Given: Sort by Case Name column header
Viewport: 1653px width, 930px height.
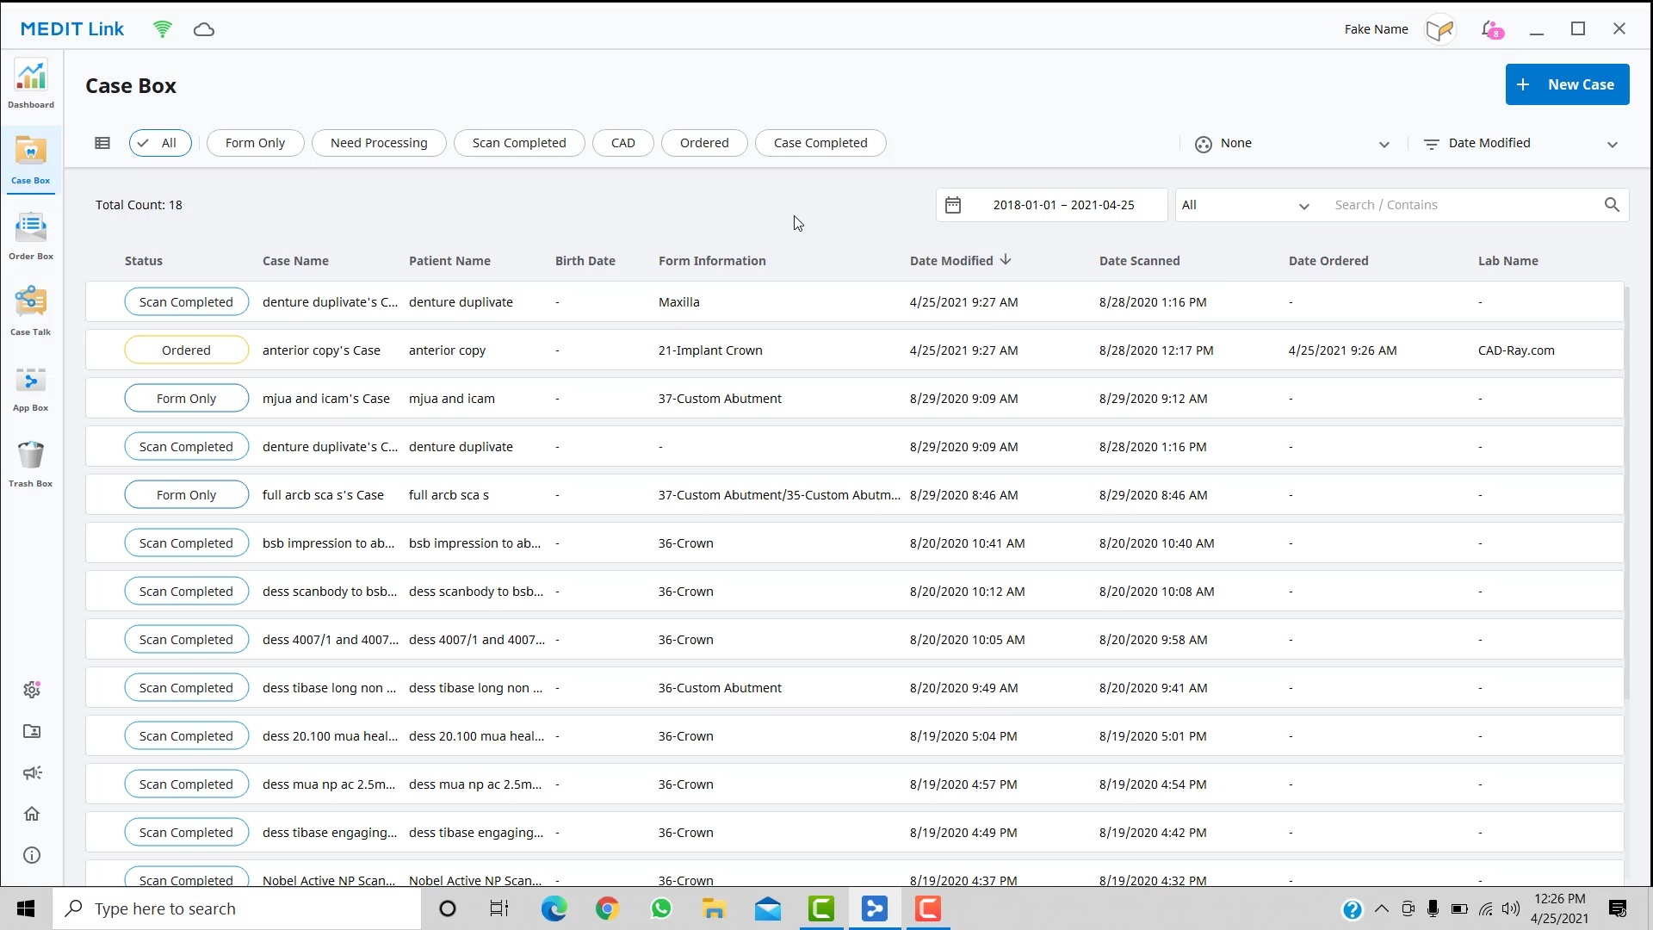Looking at the screenshot, I should 295,261.
